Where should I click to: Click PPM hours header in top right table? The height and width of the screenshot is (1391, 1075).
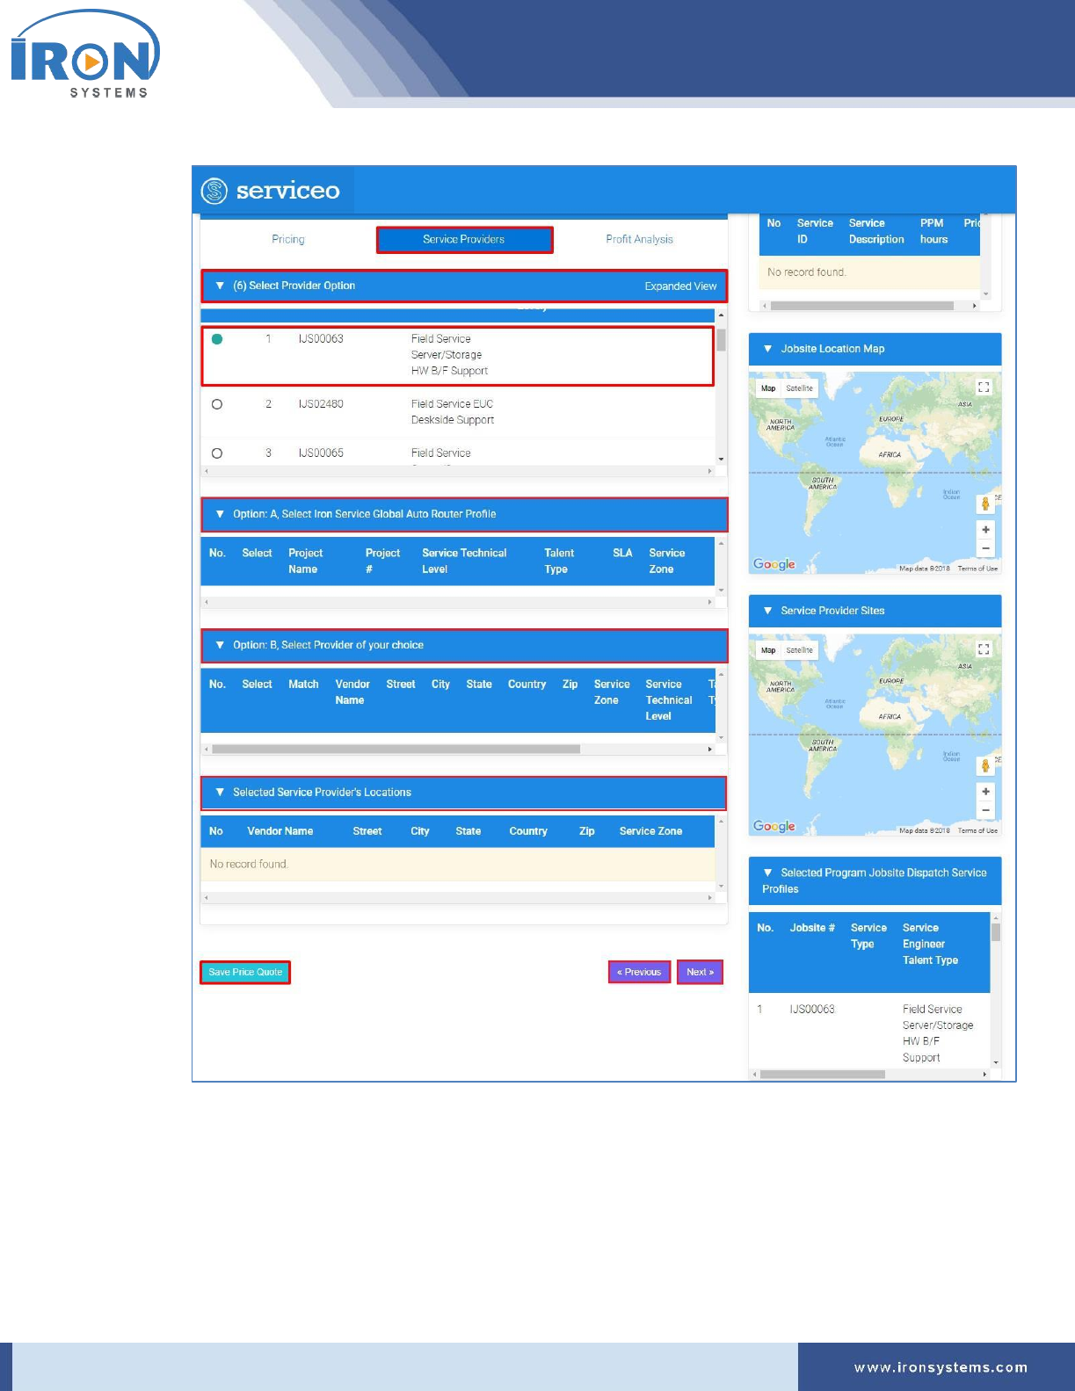933,231
